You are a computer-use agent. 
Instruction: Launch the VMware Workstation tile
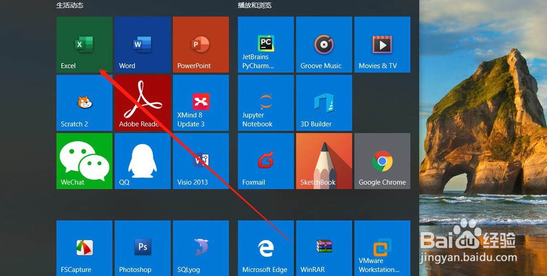[x=382, y=248]
